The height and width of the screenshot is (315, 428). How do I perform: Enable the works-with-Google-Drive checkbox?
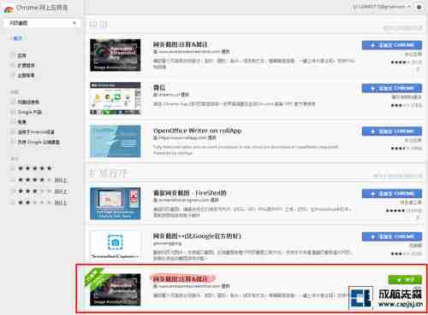pyautogui.click(x=13, y=142)
